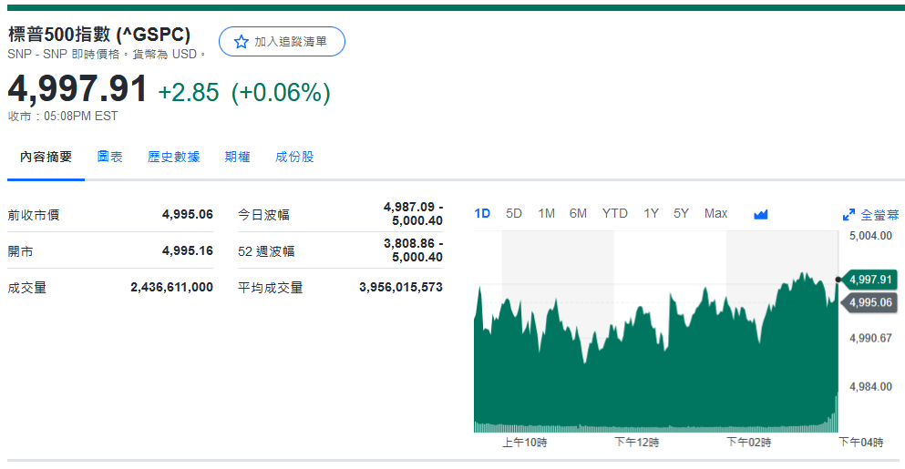Set chart range to 1M
Viewport: 905px width, 469px height.
click(x=546, y=213)
